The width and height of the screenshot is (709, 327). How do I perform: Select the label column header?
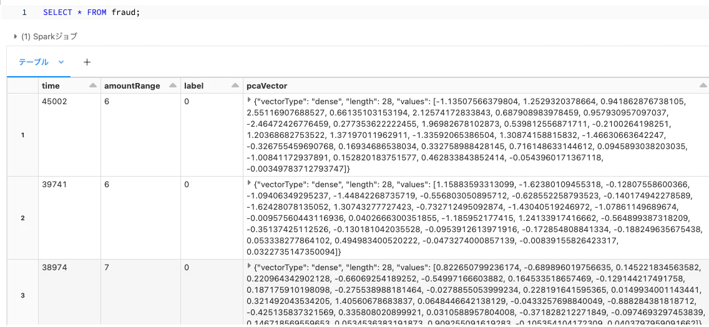(211, 85)
